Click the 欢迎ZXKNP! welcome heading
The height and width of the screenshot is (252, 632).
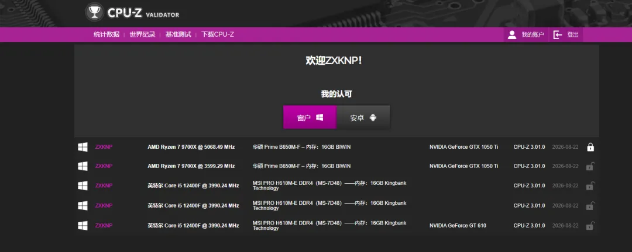point(334,61)
